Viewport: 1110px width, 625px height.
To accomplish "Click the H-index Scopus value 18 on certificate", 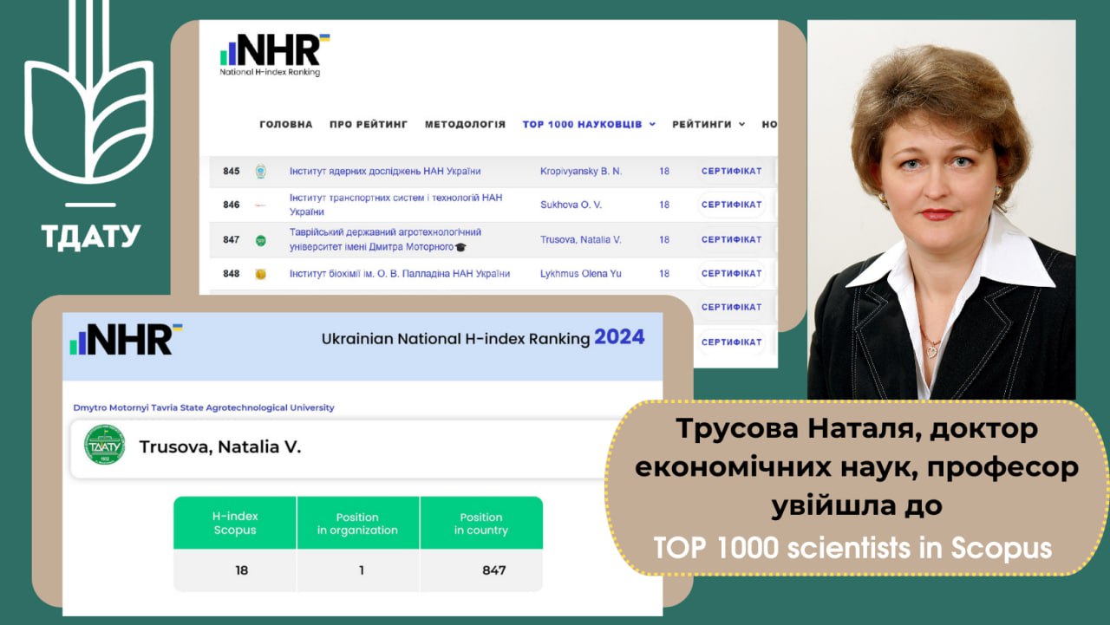I will pyautogui.click(x=241, y=570).
